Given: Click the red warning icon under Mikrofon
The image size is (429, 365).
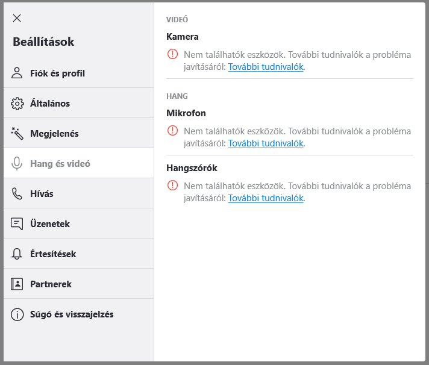Looking at the screenshot, I should (x=172, y=130).
